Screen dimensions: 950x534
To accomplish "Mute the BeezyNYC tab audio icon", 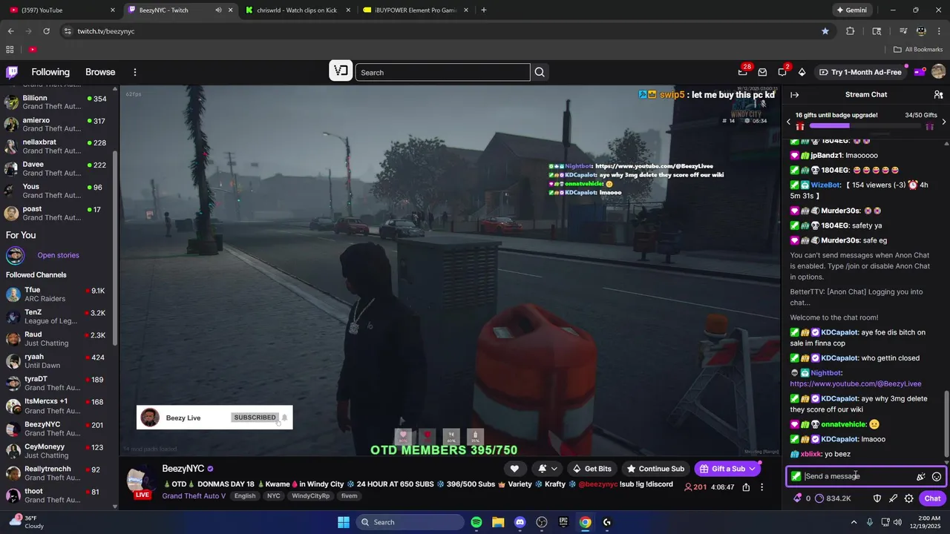I will (x=218, y=10).
